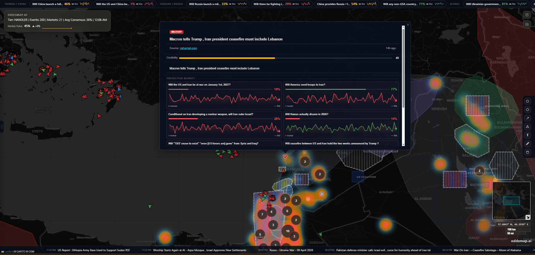Open 'Will America send troops to Iran?' market

[341, 95]
